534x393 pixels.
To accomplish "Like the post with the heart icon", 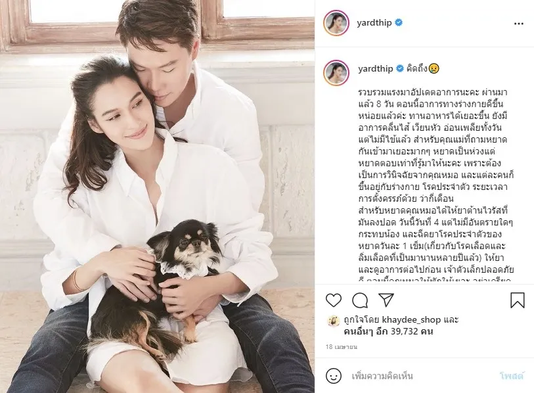I will [334, 300].
